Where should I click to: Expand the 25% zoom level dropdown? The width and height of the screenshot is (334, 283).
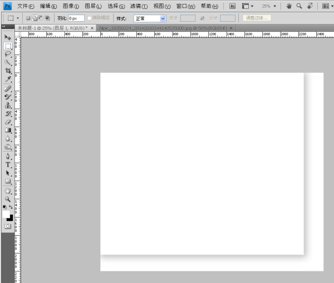tap(268, 6)
